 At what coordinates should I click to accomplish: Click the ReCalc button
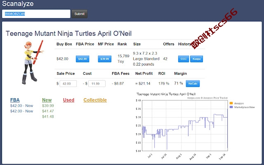click(x=193, y=83)
